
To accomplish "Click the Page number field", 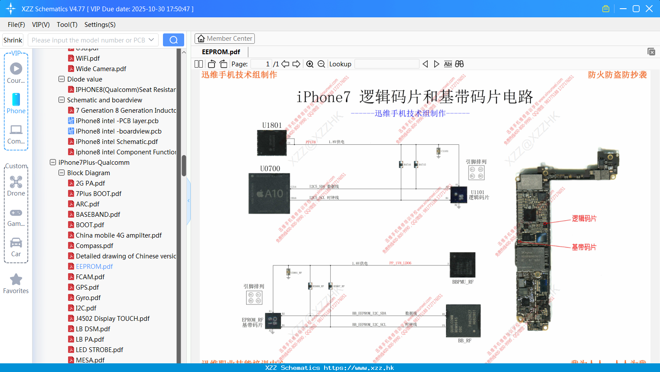I will pos(261,64).
